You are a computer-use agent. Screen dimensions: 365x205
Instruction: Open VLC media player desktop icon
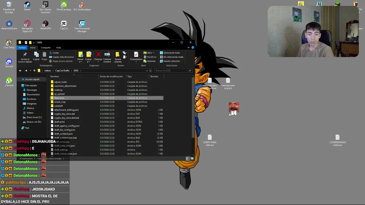pos(82,7)
